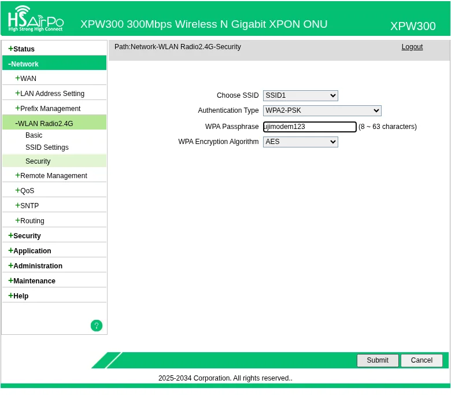451x395 pixels.
Task: Click the copyright text in the footer
Action: tap(226, 378)
